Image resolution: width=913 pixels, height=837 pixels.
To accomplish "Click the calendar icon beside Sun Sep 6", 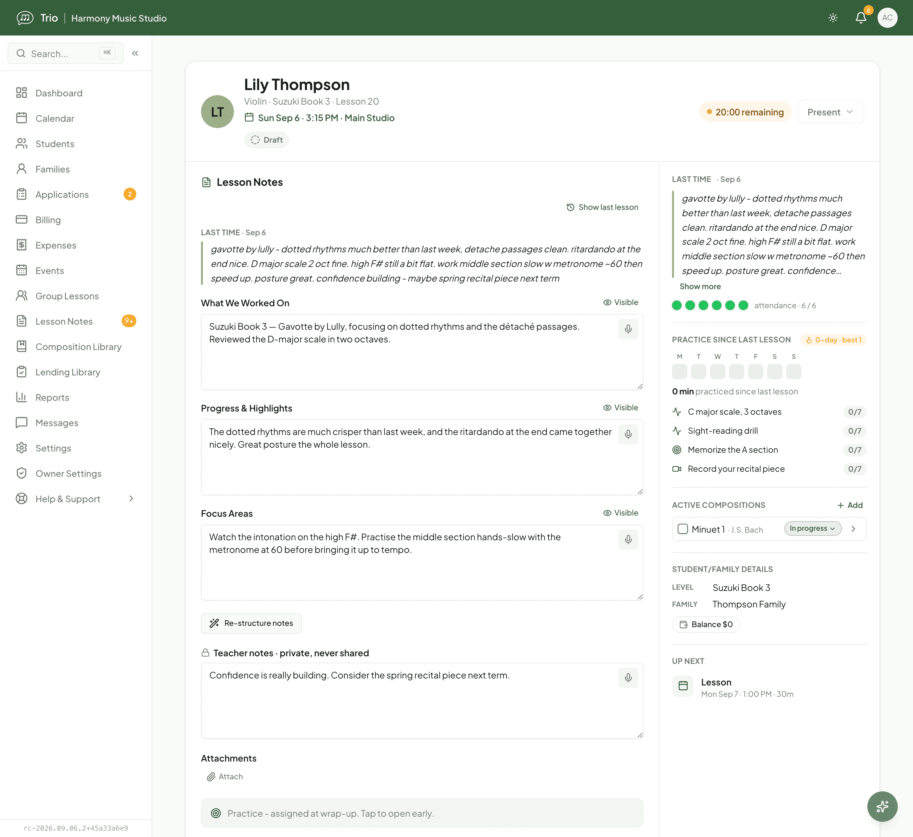I will (249, 117).
